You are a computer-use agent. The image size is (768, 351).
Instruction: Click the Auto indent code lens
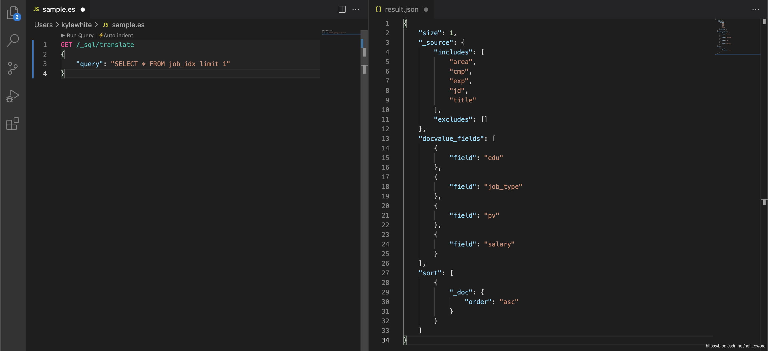(x=116, y=35)
